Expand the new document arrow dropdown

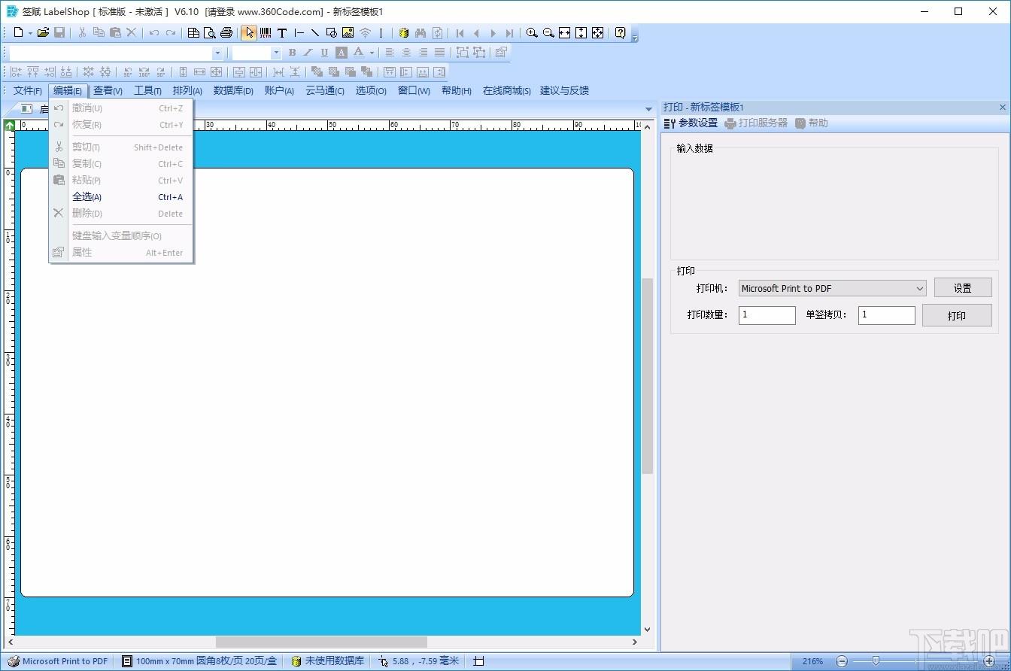pos(30,33)
